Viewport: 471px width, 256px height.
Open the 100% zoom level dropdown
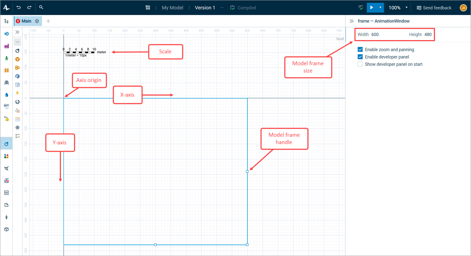tap(398, 8)
